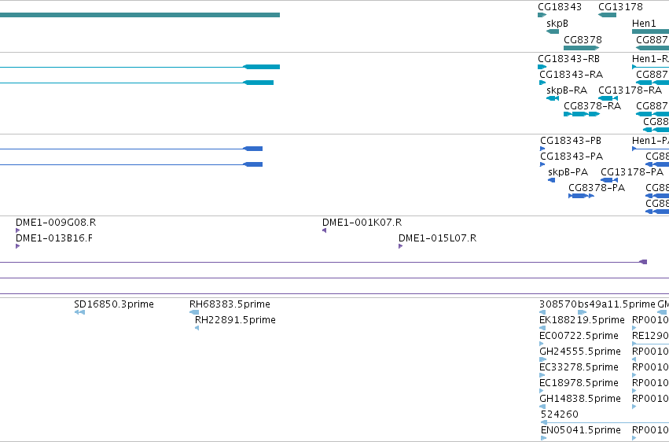
Task: Click the CG18343-PA protein label
Action: (572, 157)
